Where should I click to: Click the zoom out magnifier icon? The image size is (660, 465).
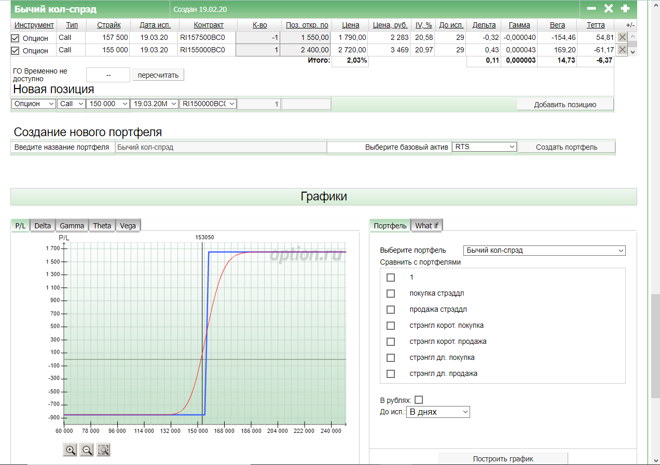[x=87, y=450]
